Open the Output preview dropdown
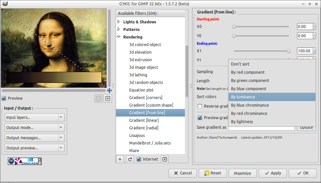Image resolution: width=321 pixels, height=183 pixels. point(35,148)
